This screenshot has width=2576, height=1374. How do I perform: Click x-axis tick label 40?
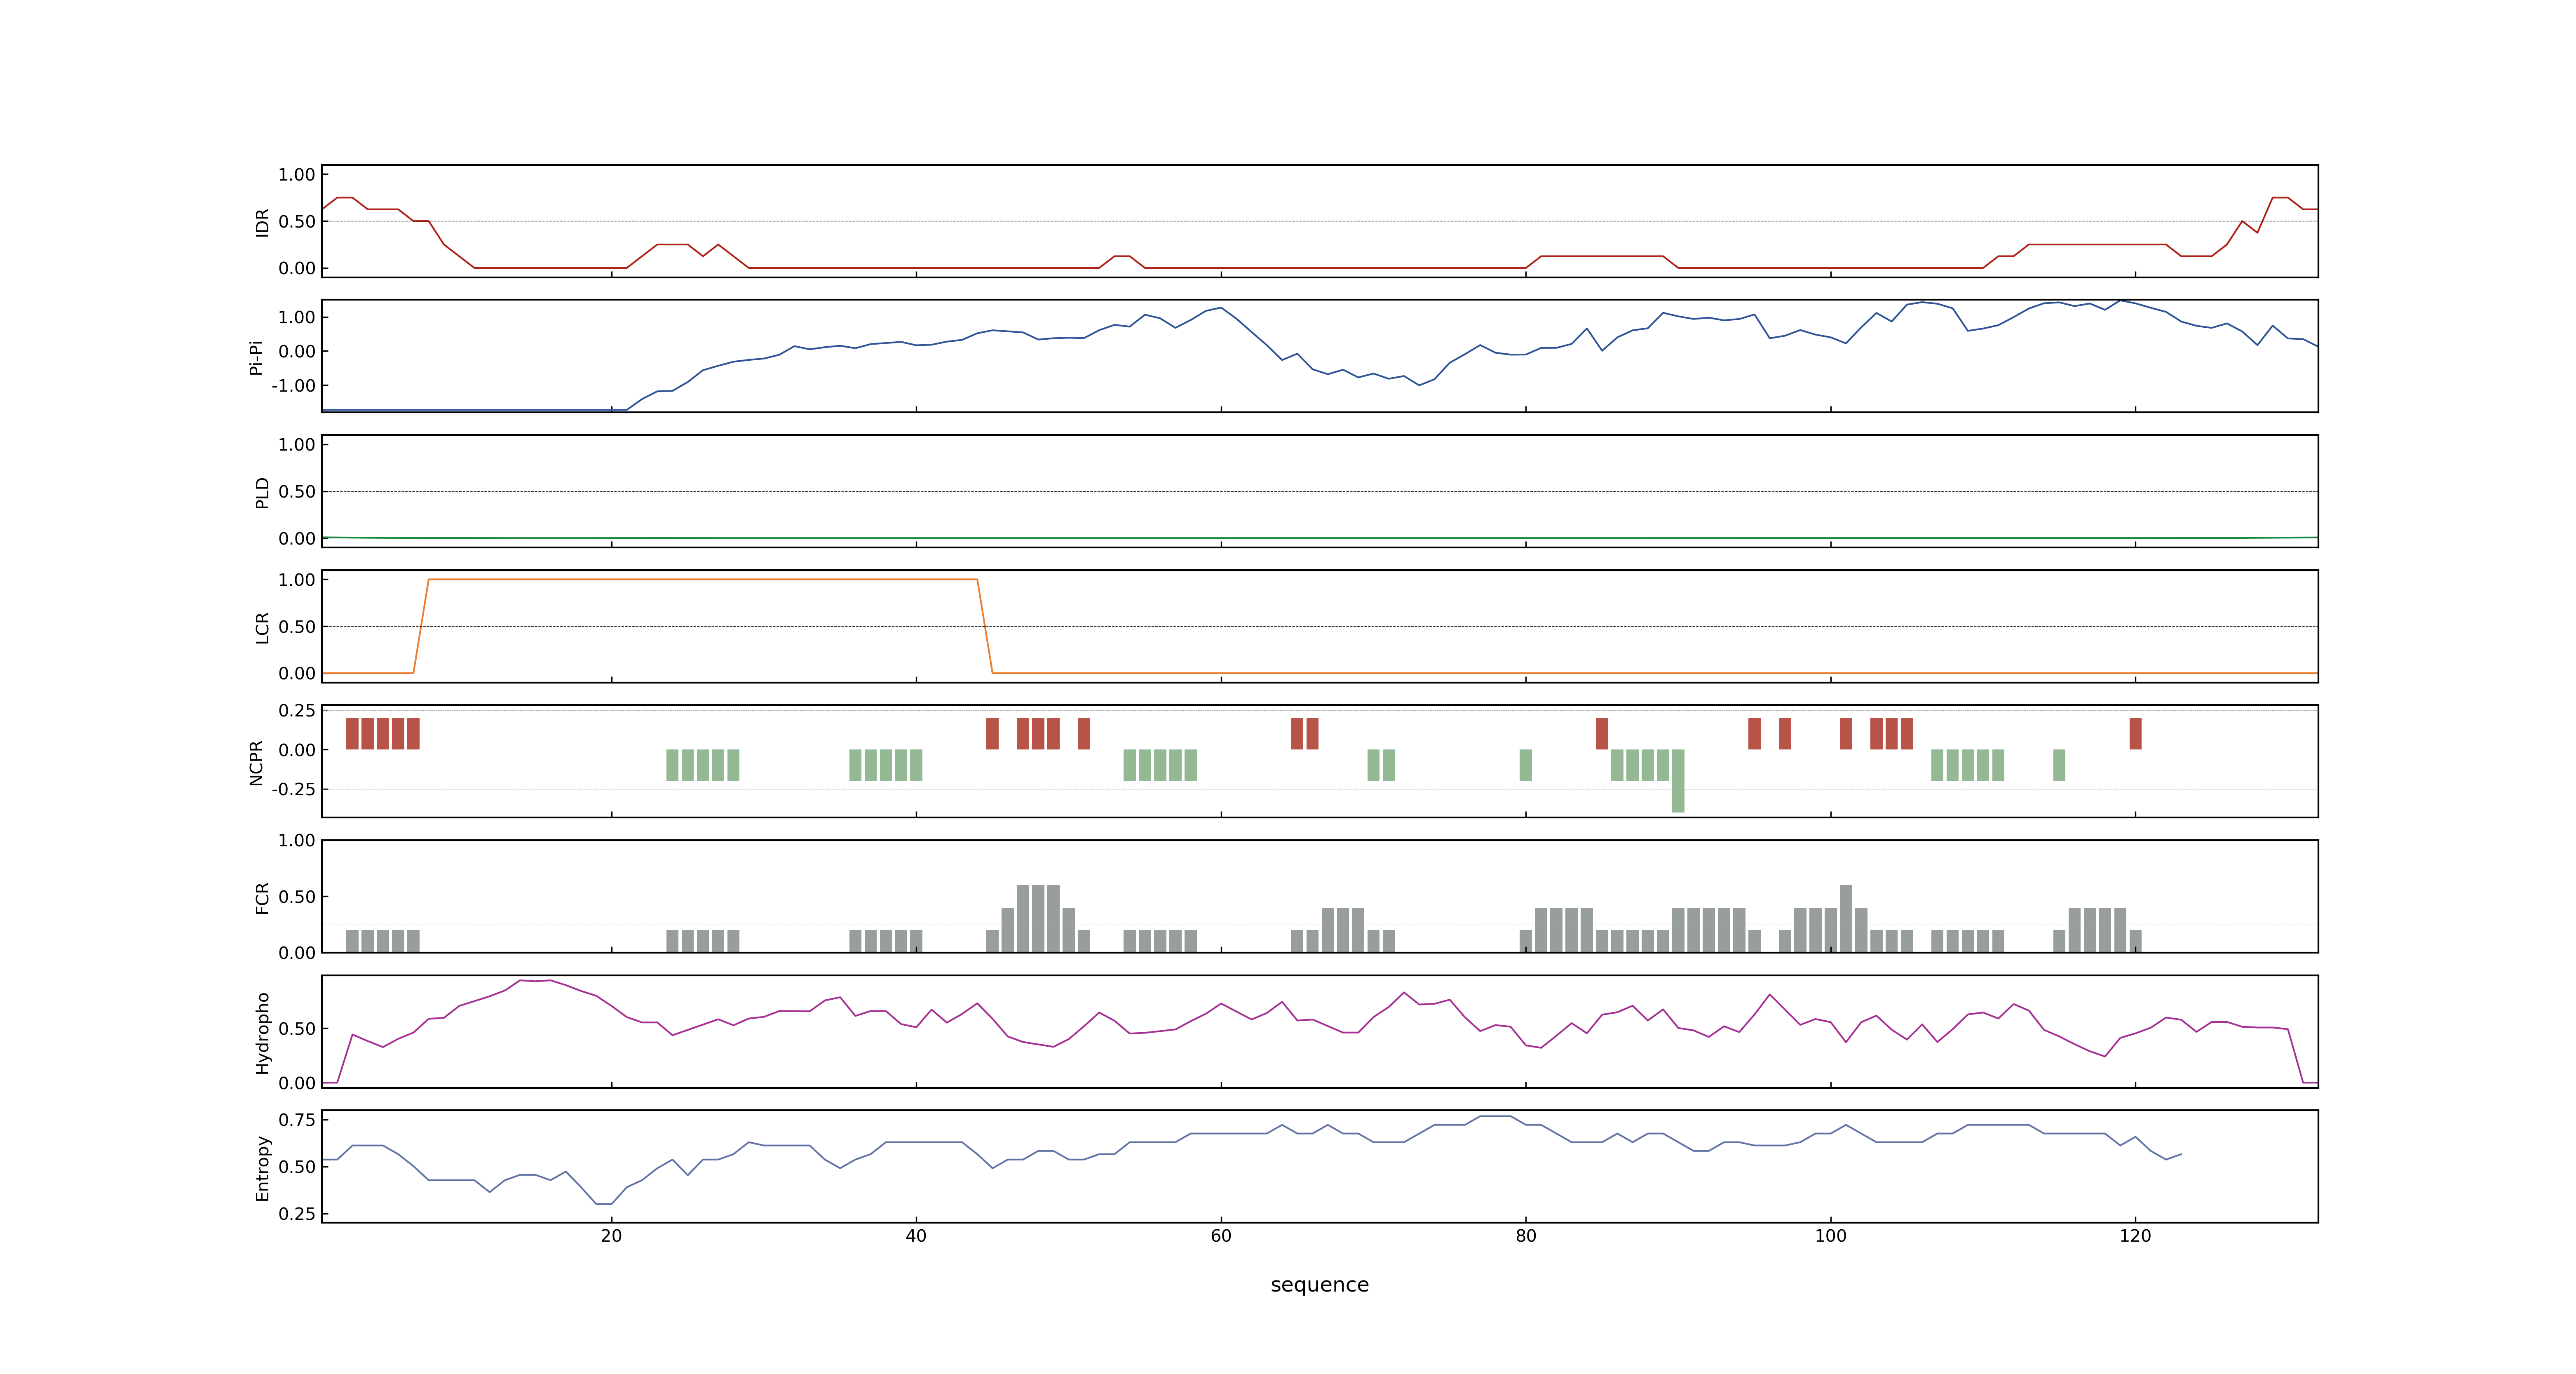point(916,1236)
